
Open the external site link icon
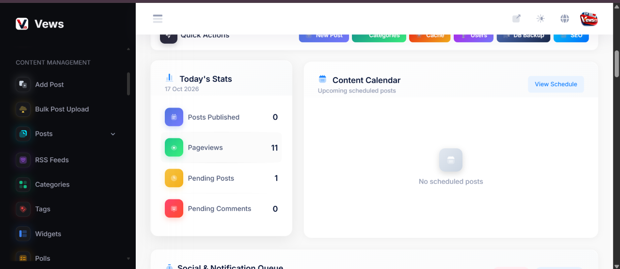517,18
